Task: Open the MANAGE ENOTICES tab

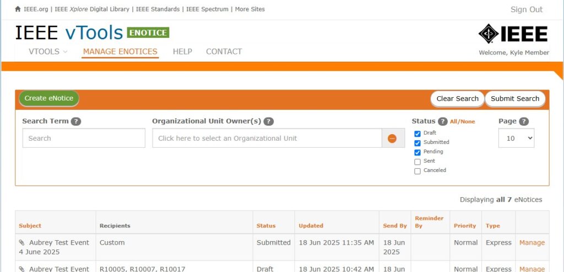Action: (x=120, y=51)
